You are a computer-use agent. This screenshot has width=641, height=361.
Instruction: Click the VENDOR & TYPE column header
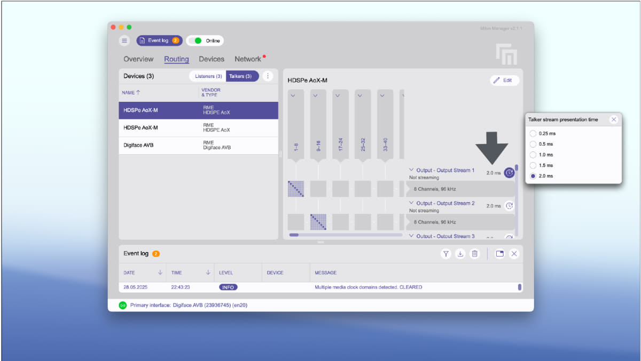(211, 93)
